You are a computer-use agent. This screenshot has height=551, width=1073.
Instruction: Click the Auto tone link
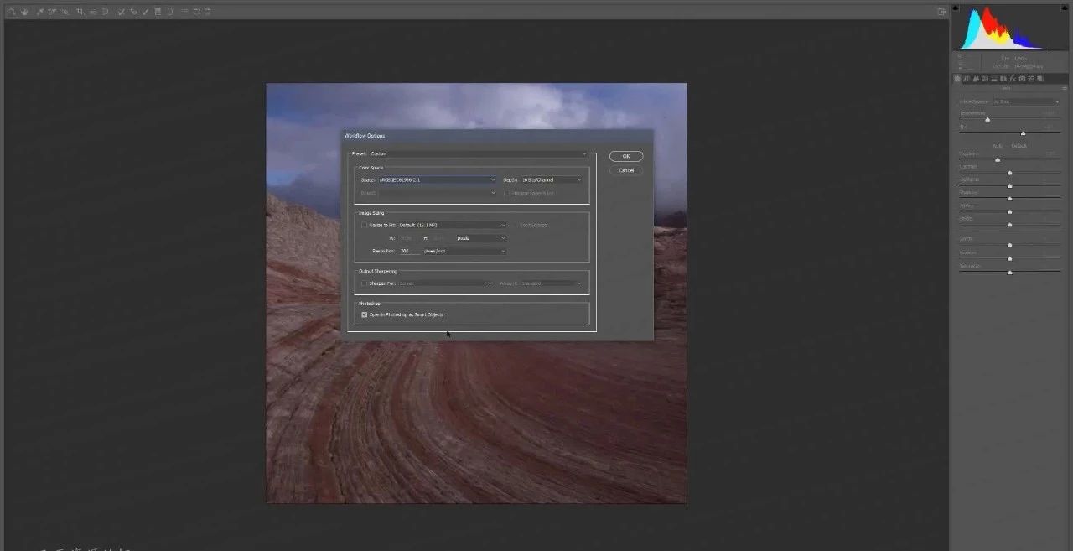(998, 146)
